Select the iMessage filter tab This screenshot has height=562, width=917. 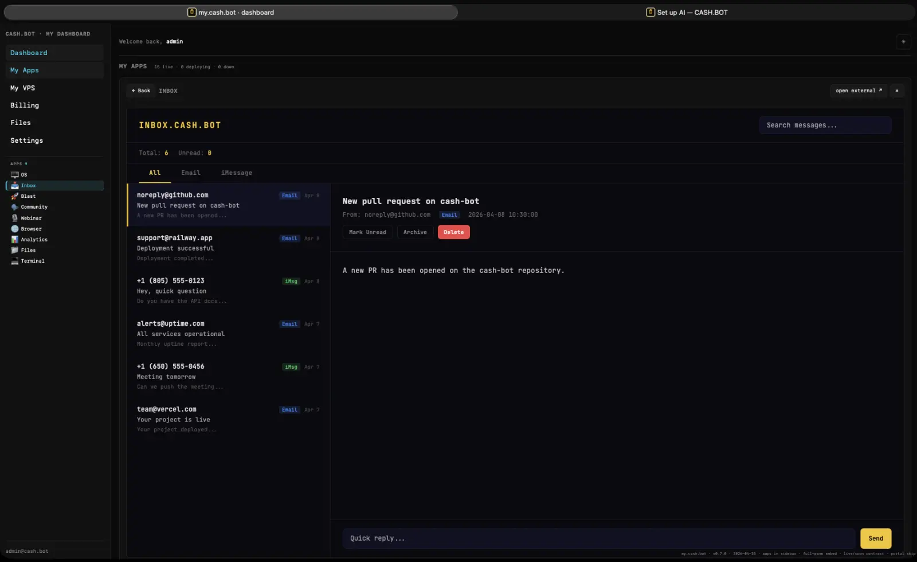236,173
